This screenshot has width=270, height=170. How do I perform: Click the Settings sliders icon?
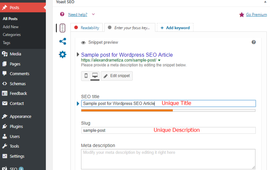tap(5, 156)
